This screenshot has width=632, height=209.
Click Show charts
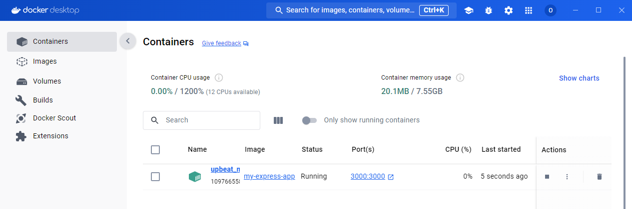pyautogui.click(x=579, y=78)
